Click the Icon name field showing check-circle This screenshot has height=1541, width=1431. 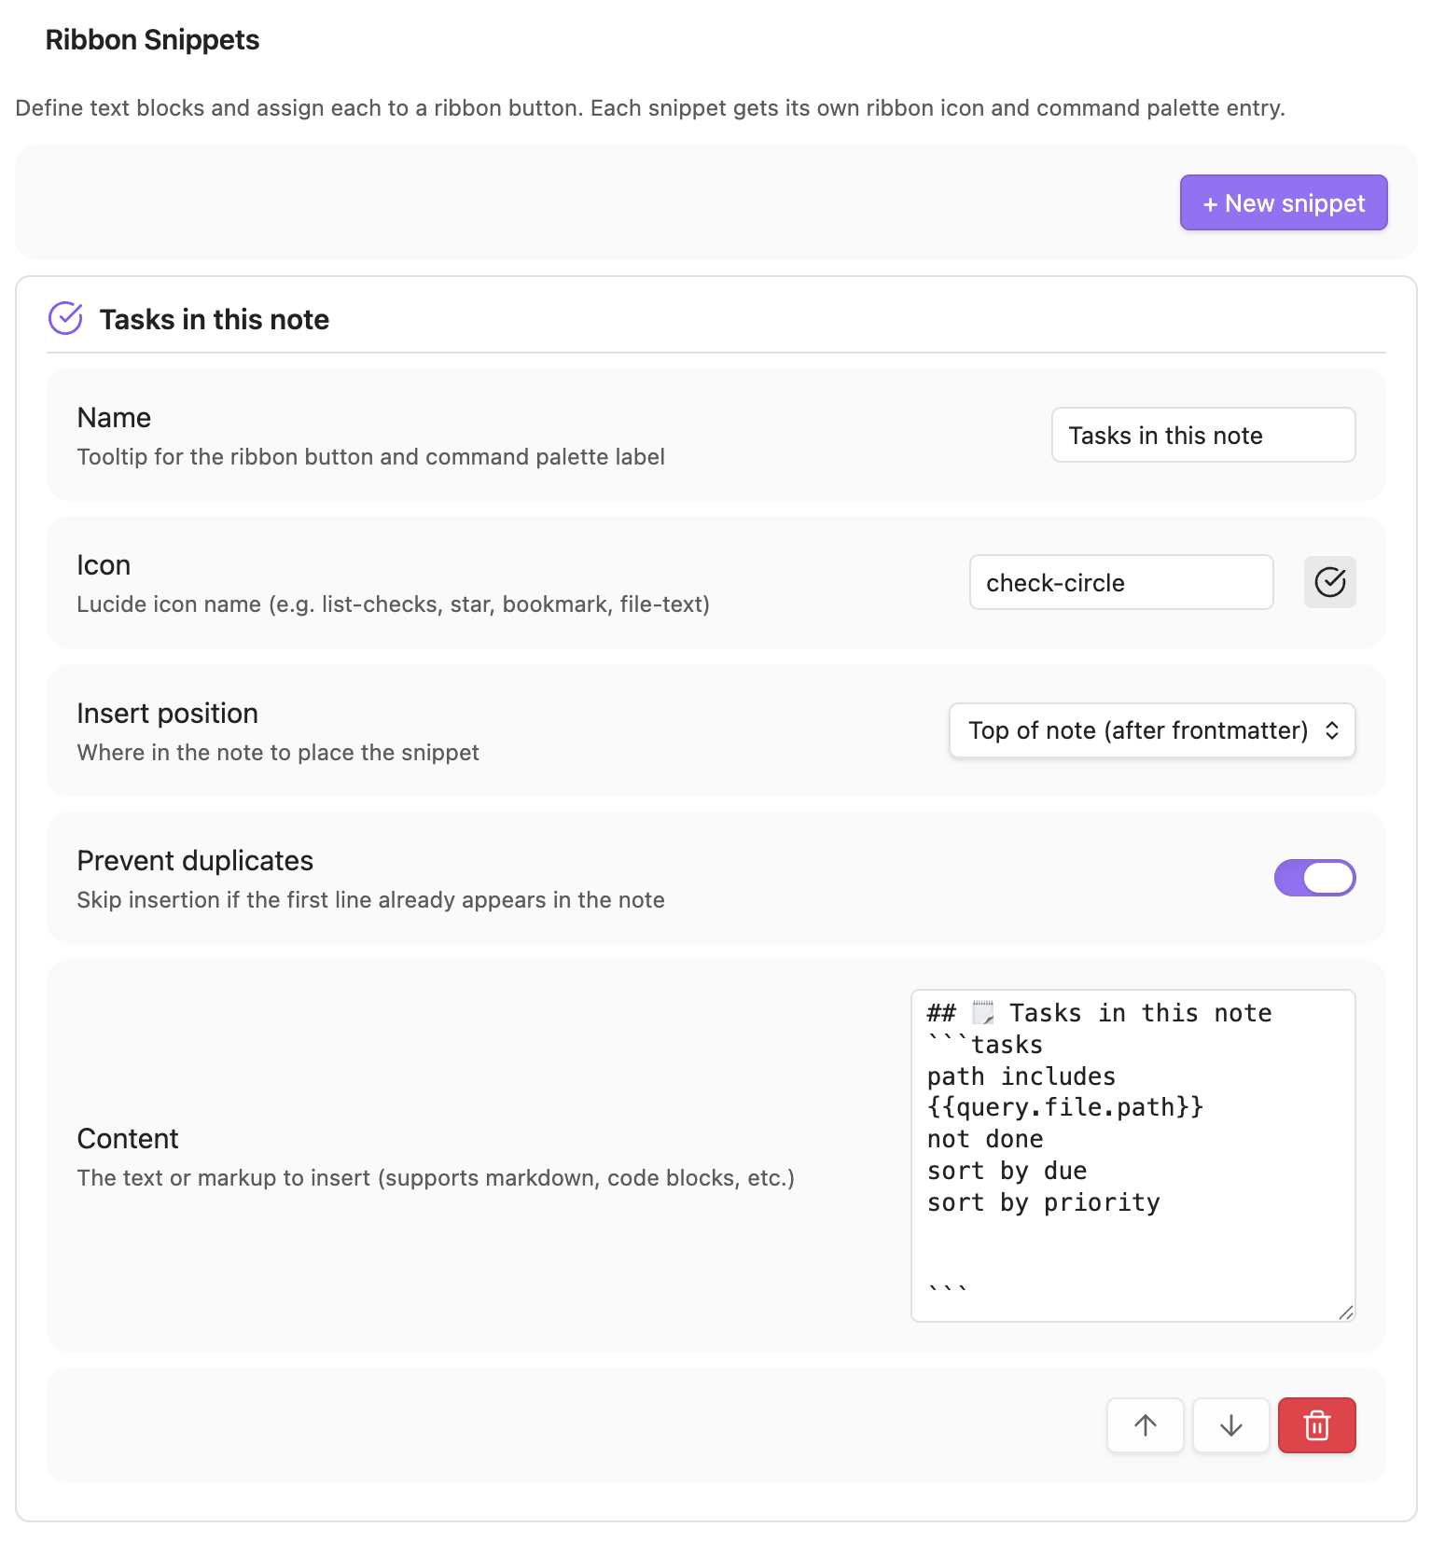[x=1121, y=582]
